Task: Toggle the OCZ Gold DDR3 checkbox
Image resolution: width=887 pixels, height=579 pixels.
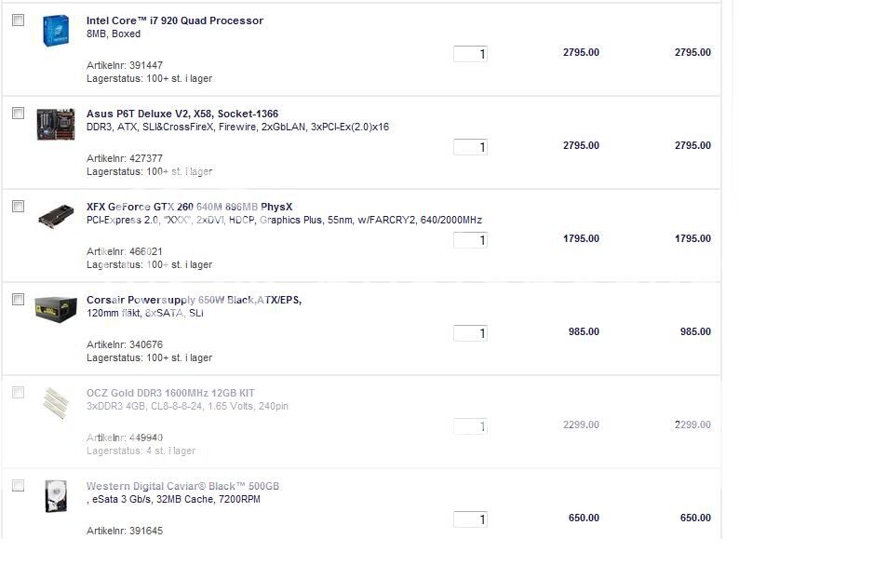Action: pyautogui.click(x=18, y=393)
